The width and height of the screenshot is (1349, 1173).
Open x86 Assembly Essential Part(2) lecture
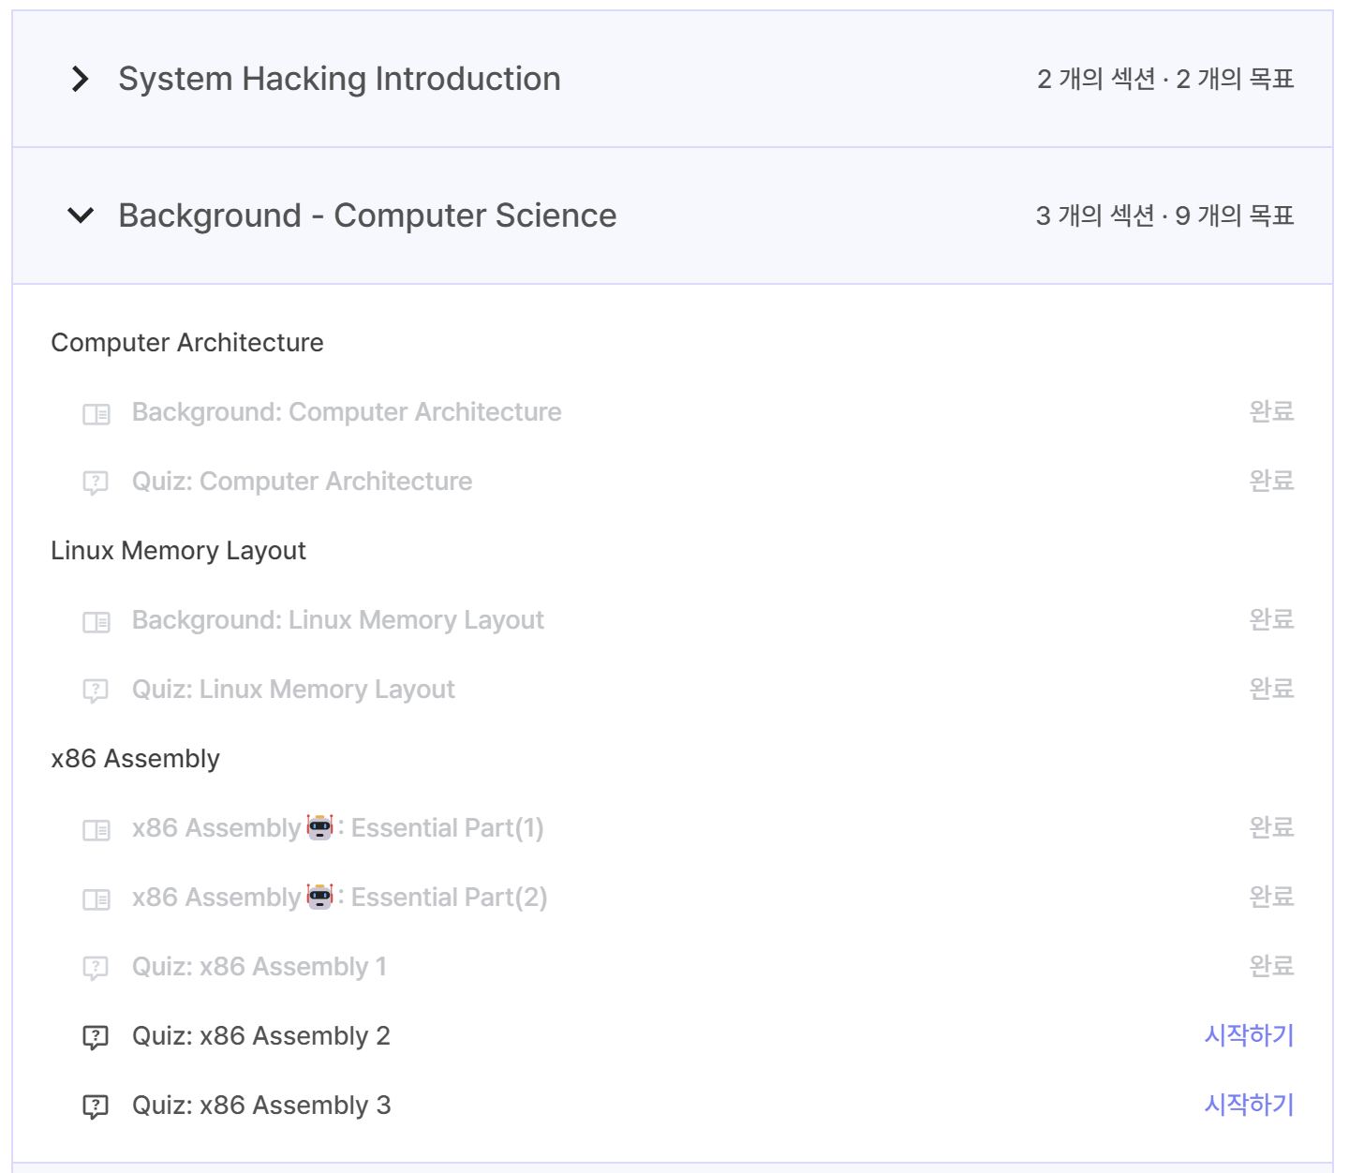click(x=340, y=898)
